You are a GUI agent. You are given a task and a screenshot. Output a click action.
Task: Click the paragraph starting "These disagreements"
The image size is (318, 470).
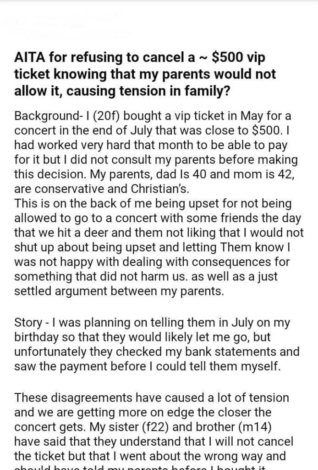(151, 399)
